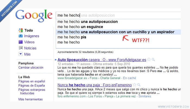Click the Pamplona location text
This screenshot has height=109, width=190.
(x=26, y=63)
